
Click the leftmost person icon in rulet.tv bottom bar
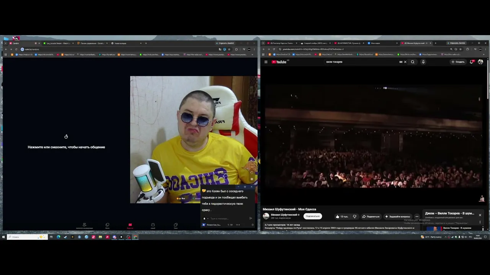(84, 225)
